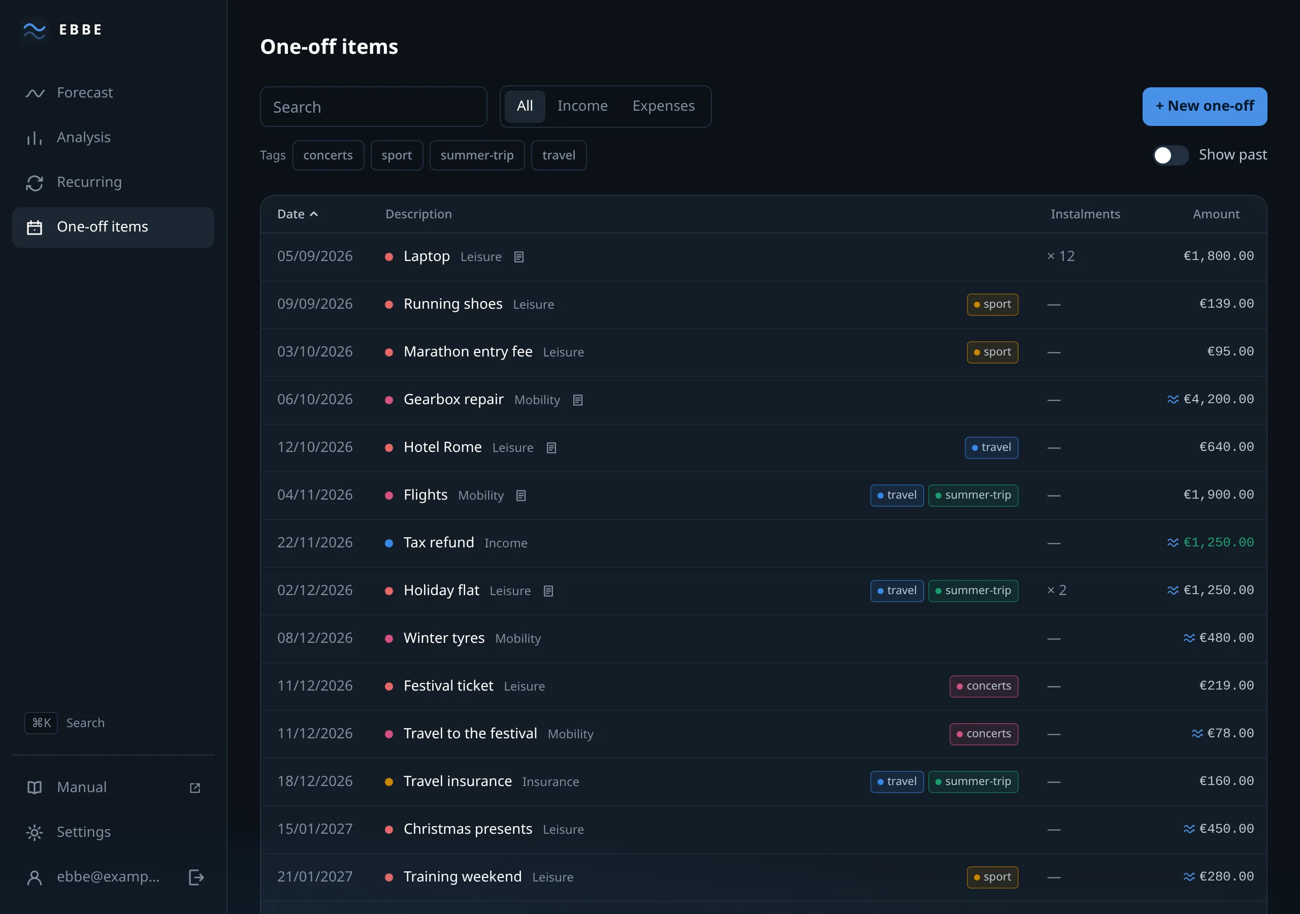Click the × 12 instalments value
This screenshot has width=1300, height=914.
(x=1060, y=256)
